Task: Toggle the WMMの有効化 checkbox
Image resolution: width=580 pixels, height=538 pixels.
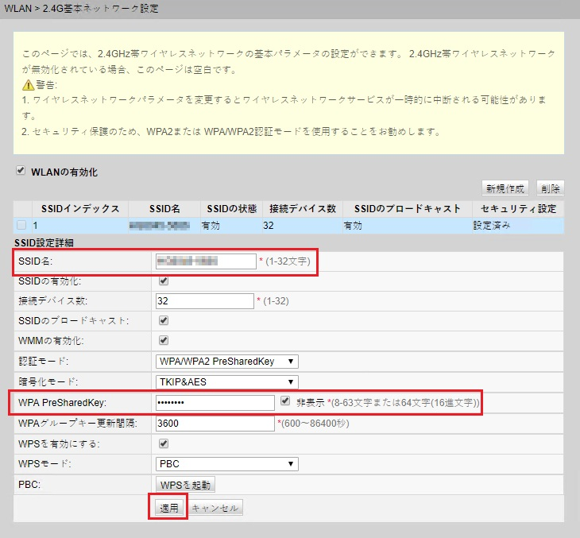Action: (x=164, y=340)
